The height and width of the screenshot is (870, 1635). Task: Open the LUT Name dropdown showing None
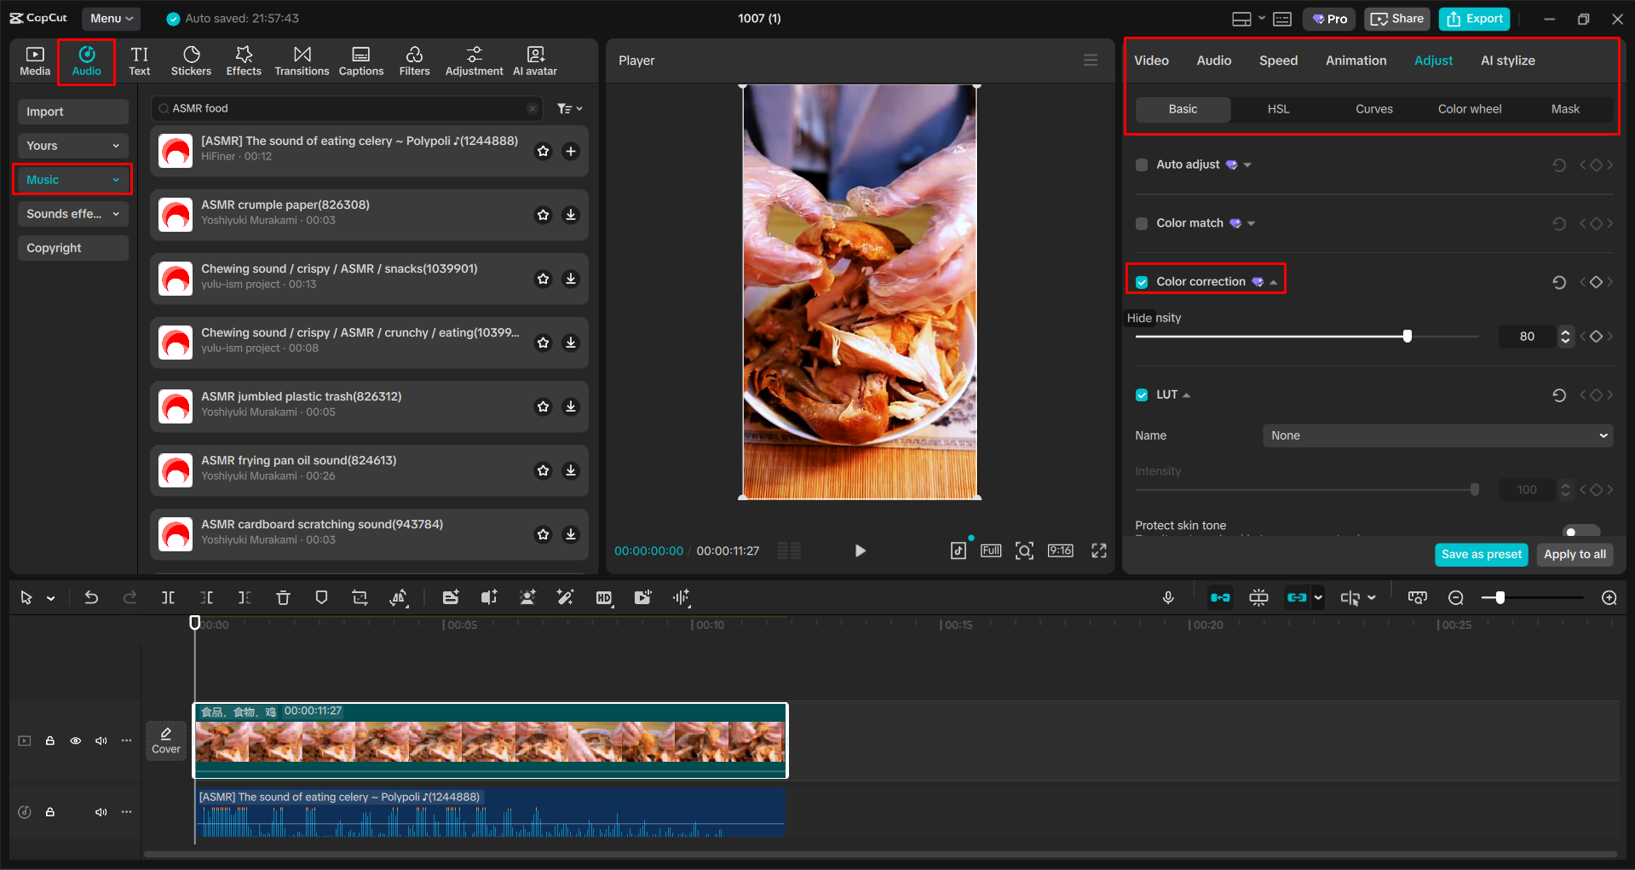pyautogui.click(x=1436, y=435)
